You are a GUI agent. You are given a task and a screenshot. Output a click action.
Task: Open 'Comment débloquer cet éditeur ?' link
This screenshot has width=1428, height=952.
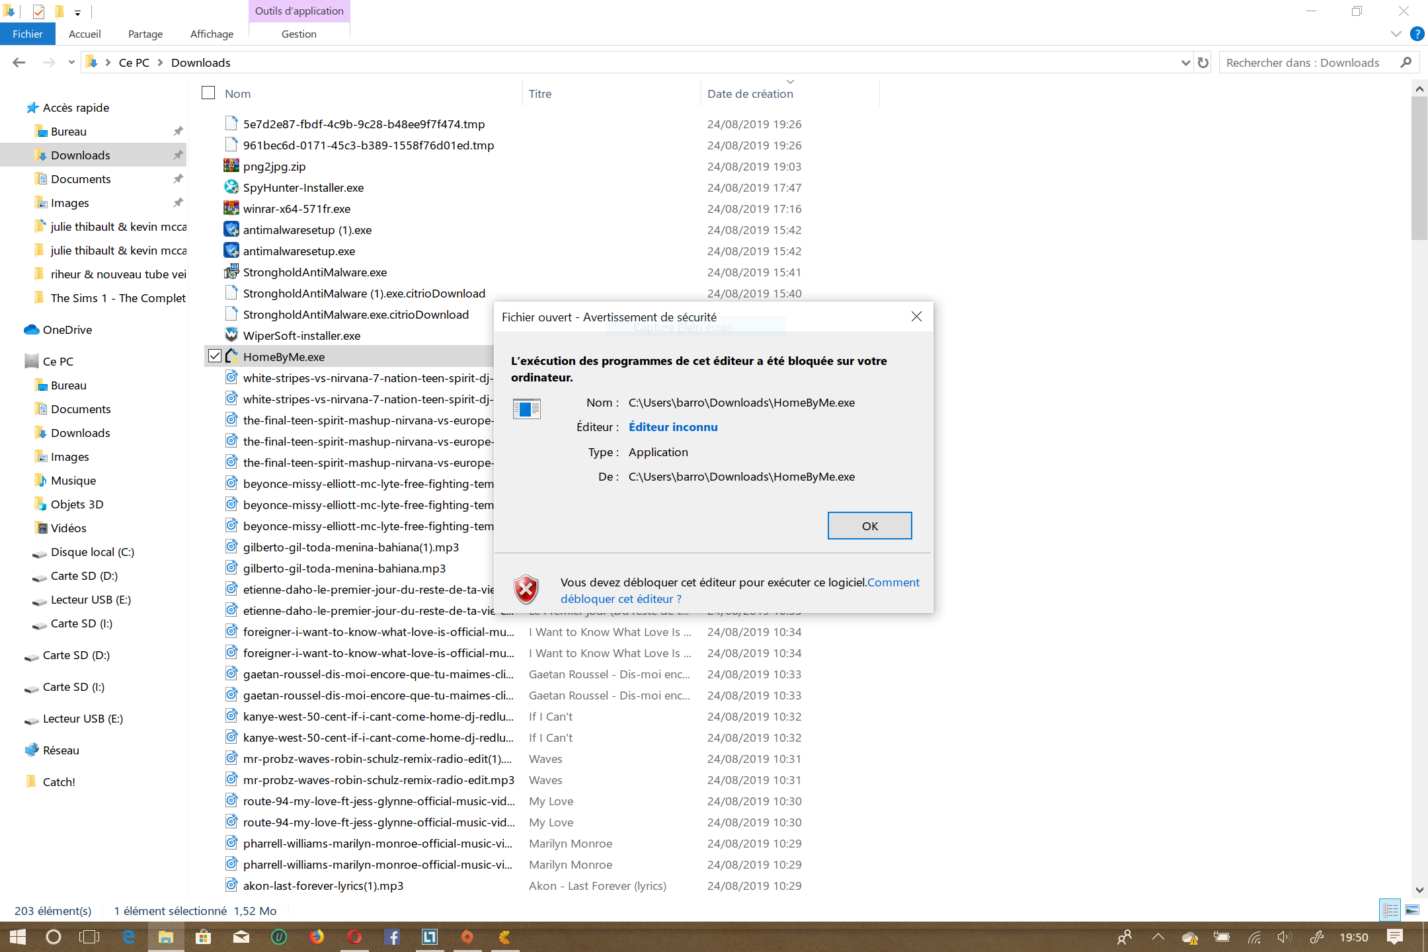click(x=740, y=590)
